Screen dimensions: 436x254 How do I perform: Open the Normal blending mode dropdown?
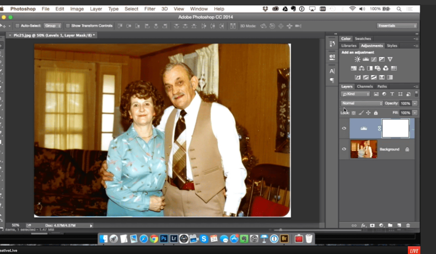point(361,103)
